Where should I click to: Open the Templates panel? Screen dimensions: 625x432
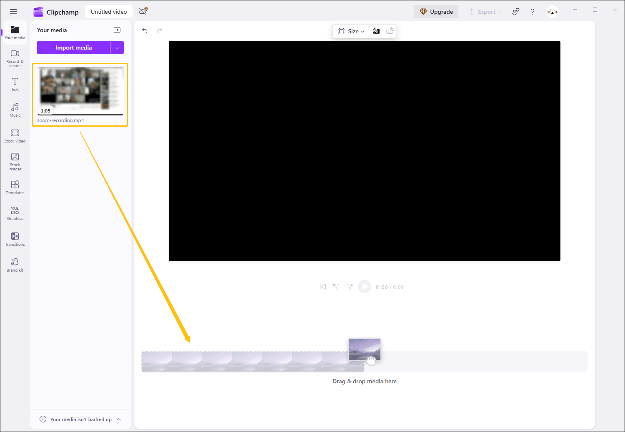tap(15, 187)
